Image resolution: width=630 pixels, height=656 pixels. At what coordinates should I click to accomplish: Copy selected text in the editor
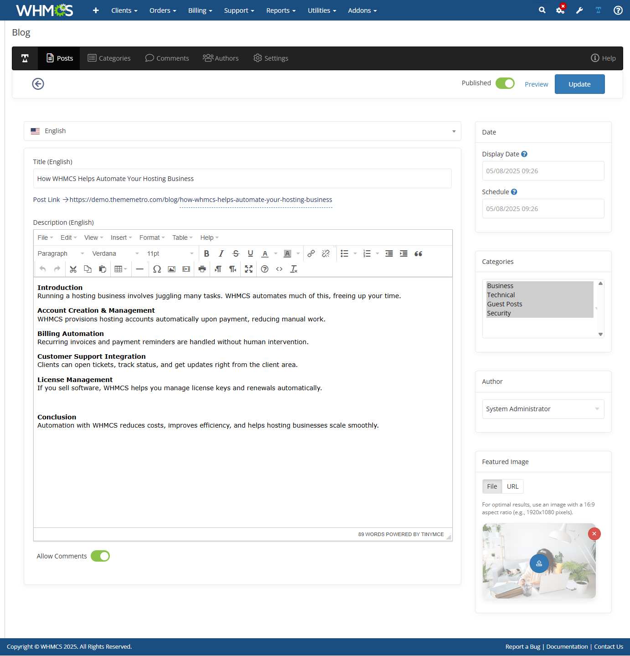point(88,269)
